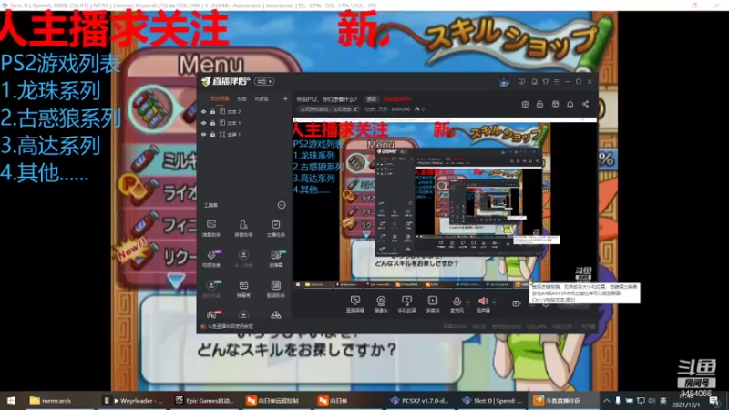Toggle the lock on the 文本 1 layer
729x410 pixels.
(212, 123)
